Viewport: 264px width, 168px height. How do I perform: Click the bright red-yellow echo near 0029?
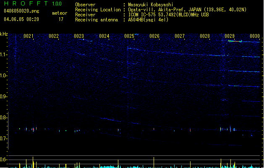click(x=235, y=41)
